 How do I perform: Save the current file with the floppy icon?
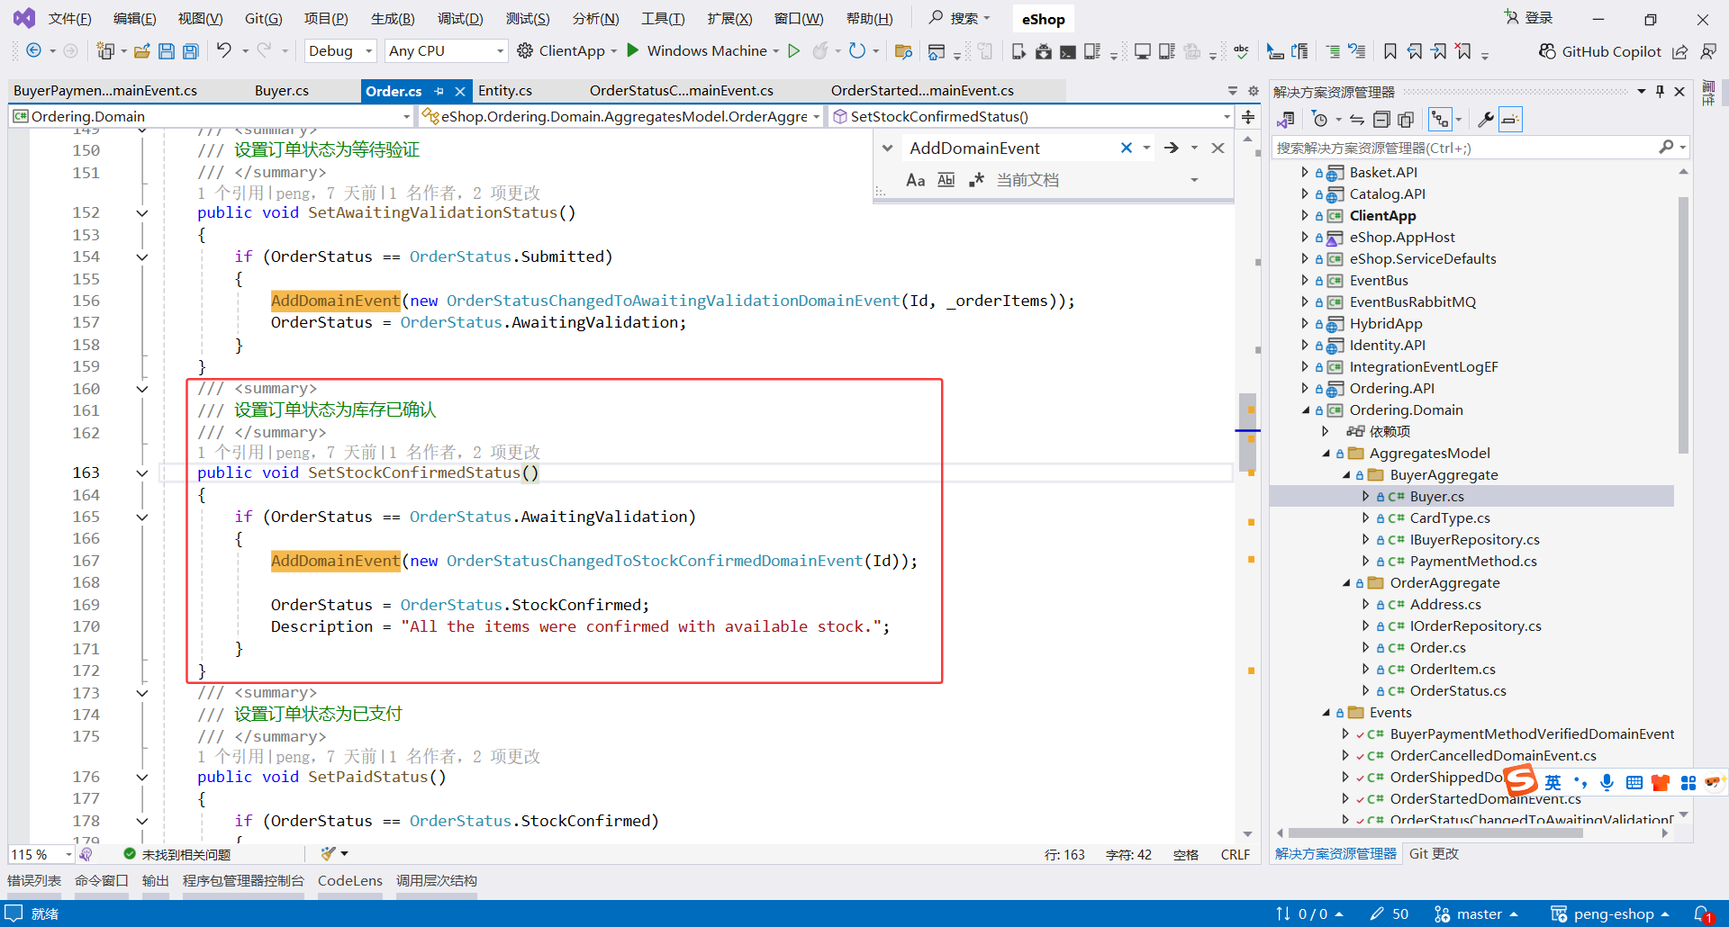pyautogui.click(x=167, y=51)
